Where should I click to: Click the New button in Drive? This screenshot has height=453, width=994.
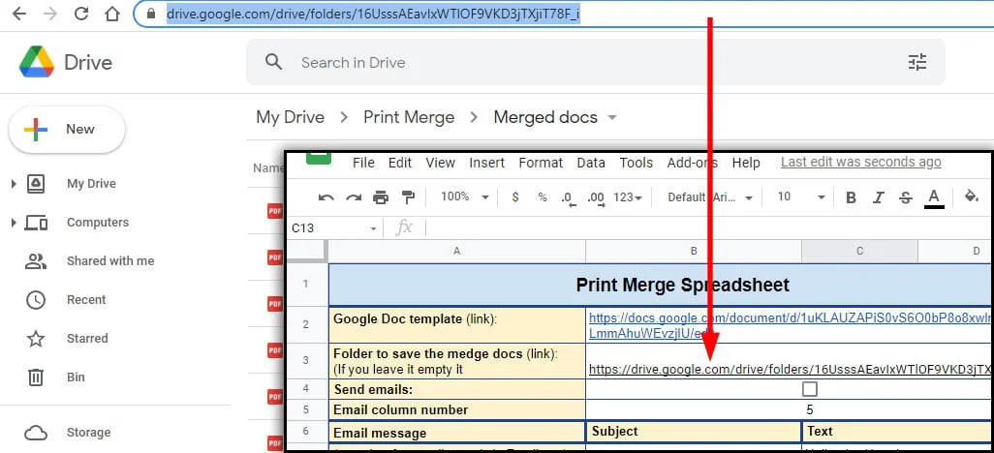click(x=67, y=130)
